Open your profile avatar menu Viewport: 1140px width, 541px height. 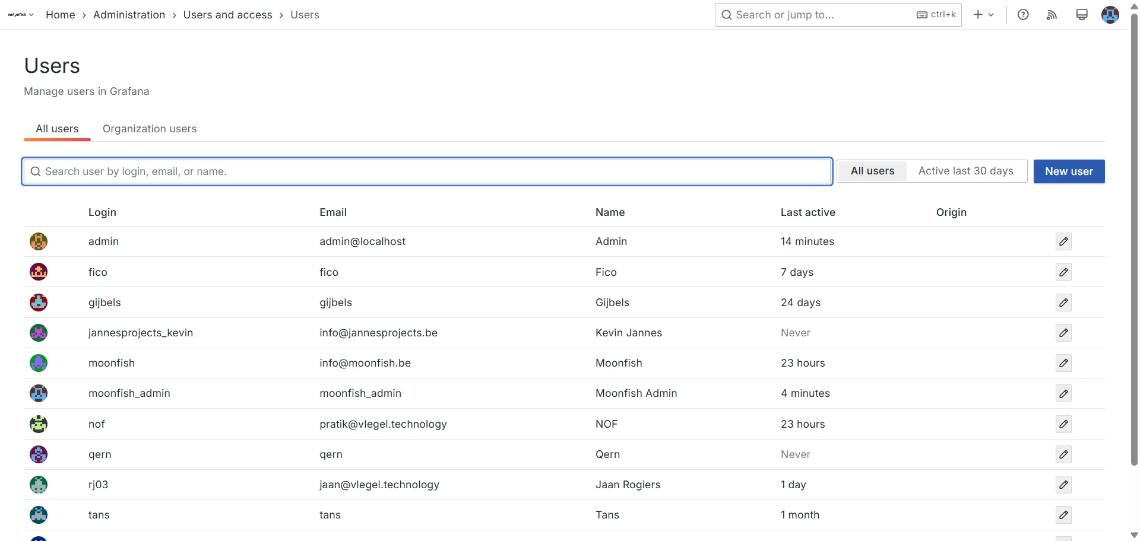1110,15
